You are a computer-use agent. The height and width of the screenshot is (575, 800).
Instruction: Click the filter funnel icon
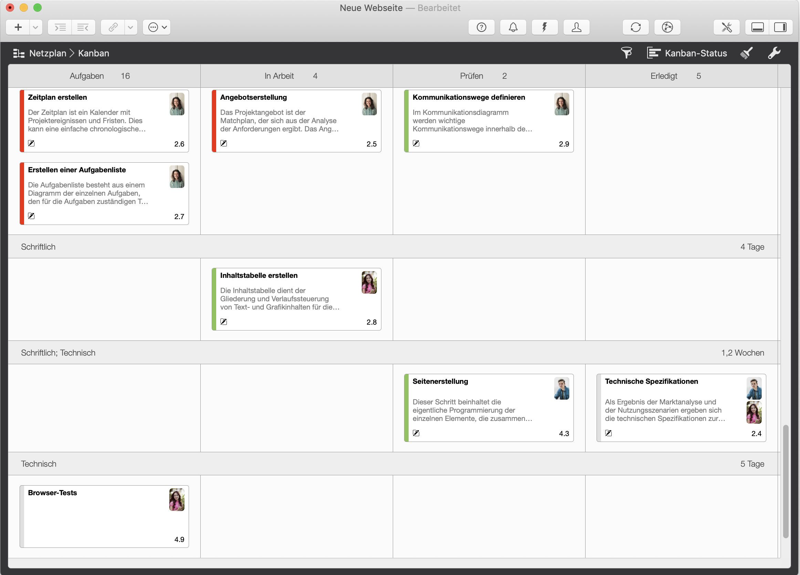pos(626,53)
